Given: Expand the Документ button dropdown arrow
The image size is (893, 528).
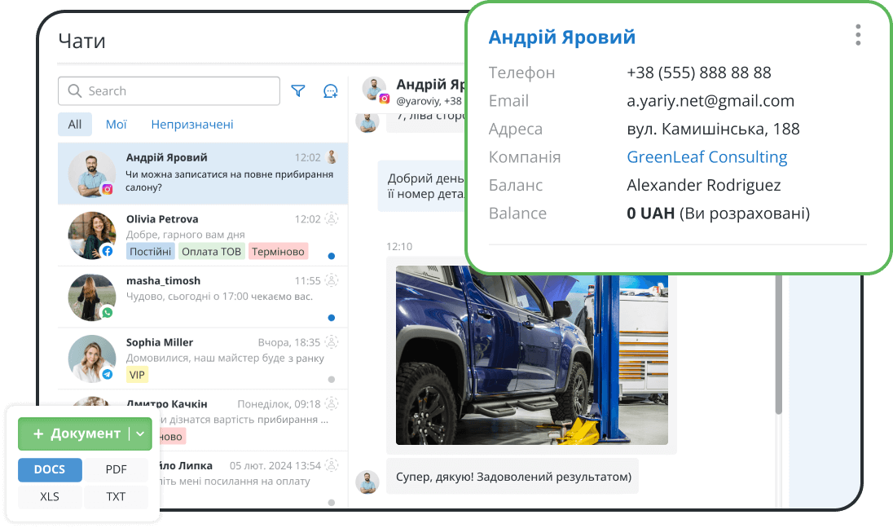Looking at the screenshot, I should pos(141,434).
